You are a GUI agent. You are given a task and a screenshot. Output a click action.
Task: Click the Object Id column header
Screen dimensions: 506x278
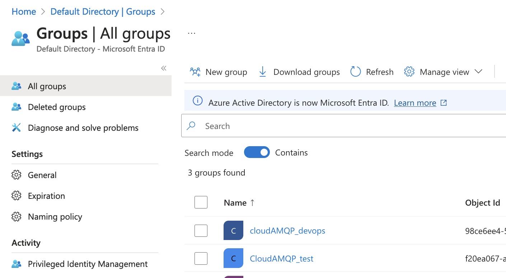point(482,203)
